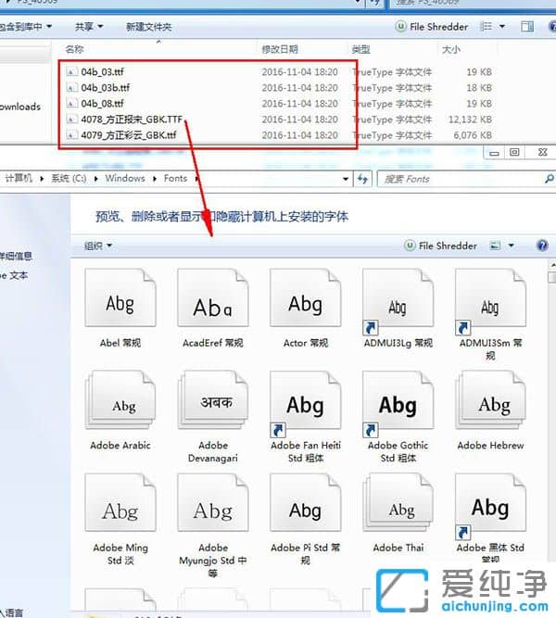
Task: Select the Abel 常规 font icon
Action: tap(120, 298)
